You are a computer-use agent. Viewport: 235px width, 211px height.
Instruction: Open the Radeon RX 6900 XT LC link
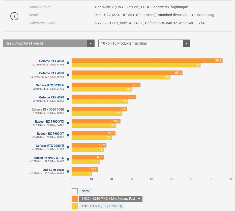pos(48,158)
